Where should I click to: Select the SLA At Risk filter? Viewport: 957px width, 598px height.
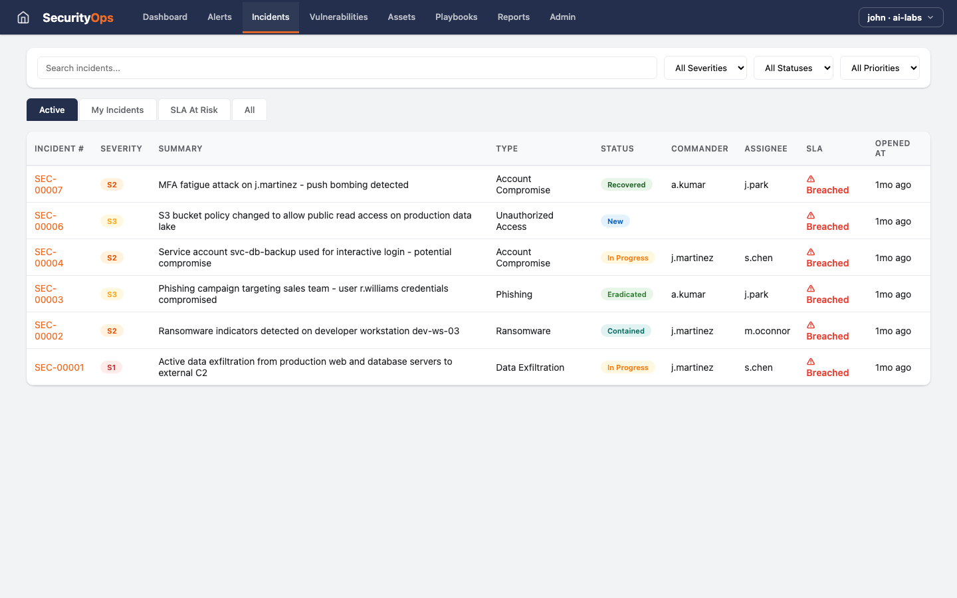pyautogui.click(x=194, y=110)
